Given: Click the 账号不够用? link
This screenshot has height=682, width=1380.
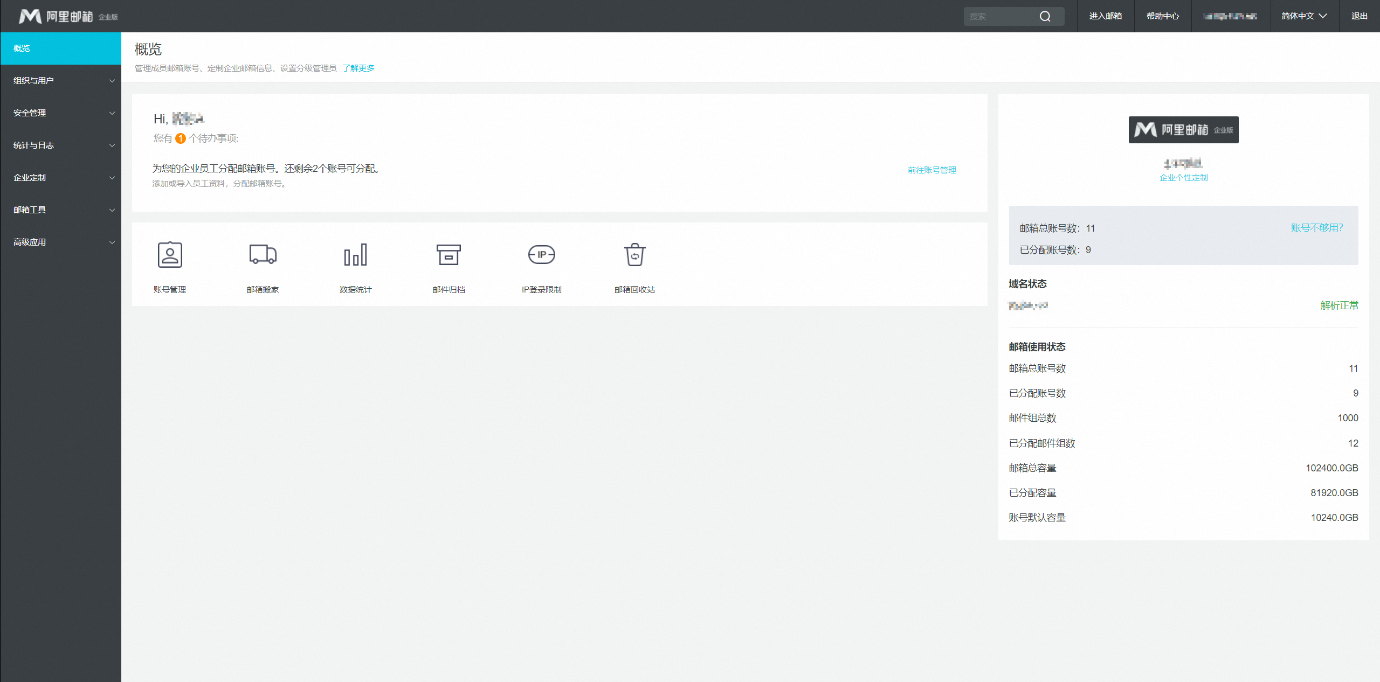Looking at the screenshot, I should pos(1316,228).
